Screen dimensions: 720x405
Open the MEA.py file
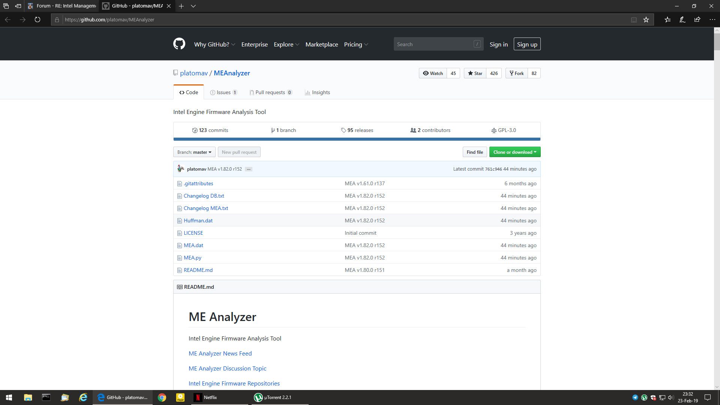[192, 258]
